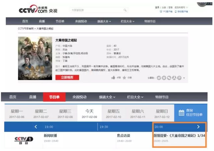
Task: Click 首页 in the lower navigation bar
Action: (x=13, y=97)
